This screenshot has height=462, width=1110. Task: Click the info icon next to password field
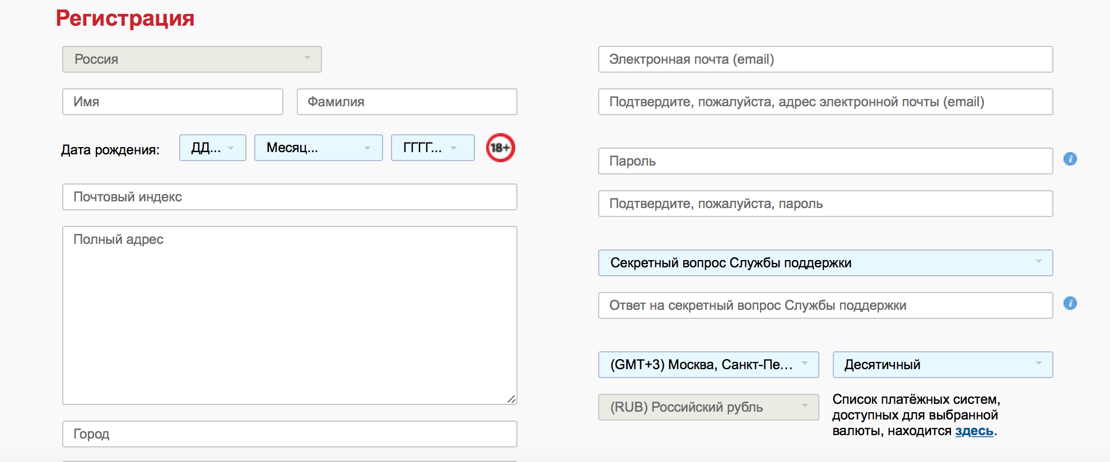(x=1070, y=159)
